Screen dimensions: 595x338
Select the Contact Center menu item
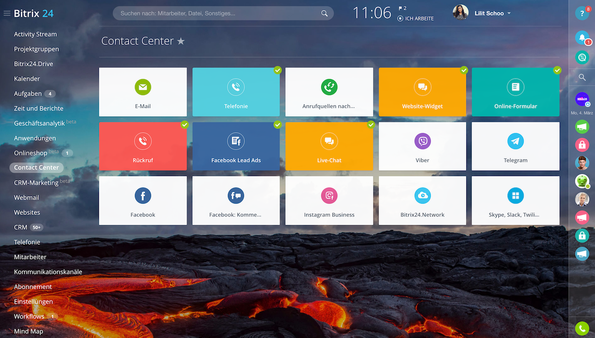point(36,167)
